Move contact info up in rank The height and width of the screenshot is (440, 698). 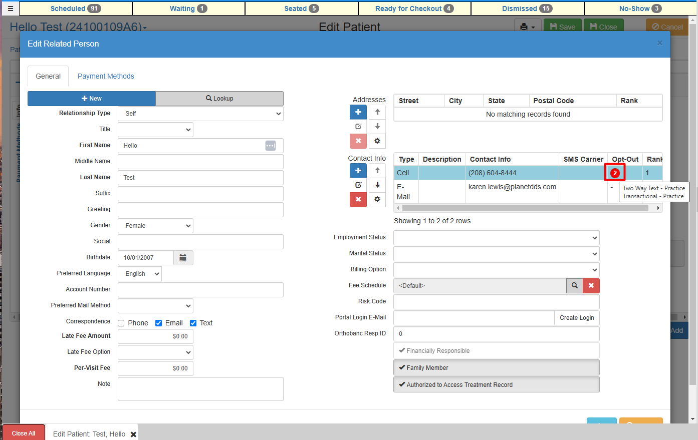click(377, 171)
